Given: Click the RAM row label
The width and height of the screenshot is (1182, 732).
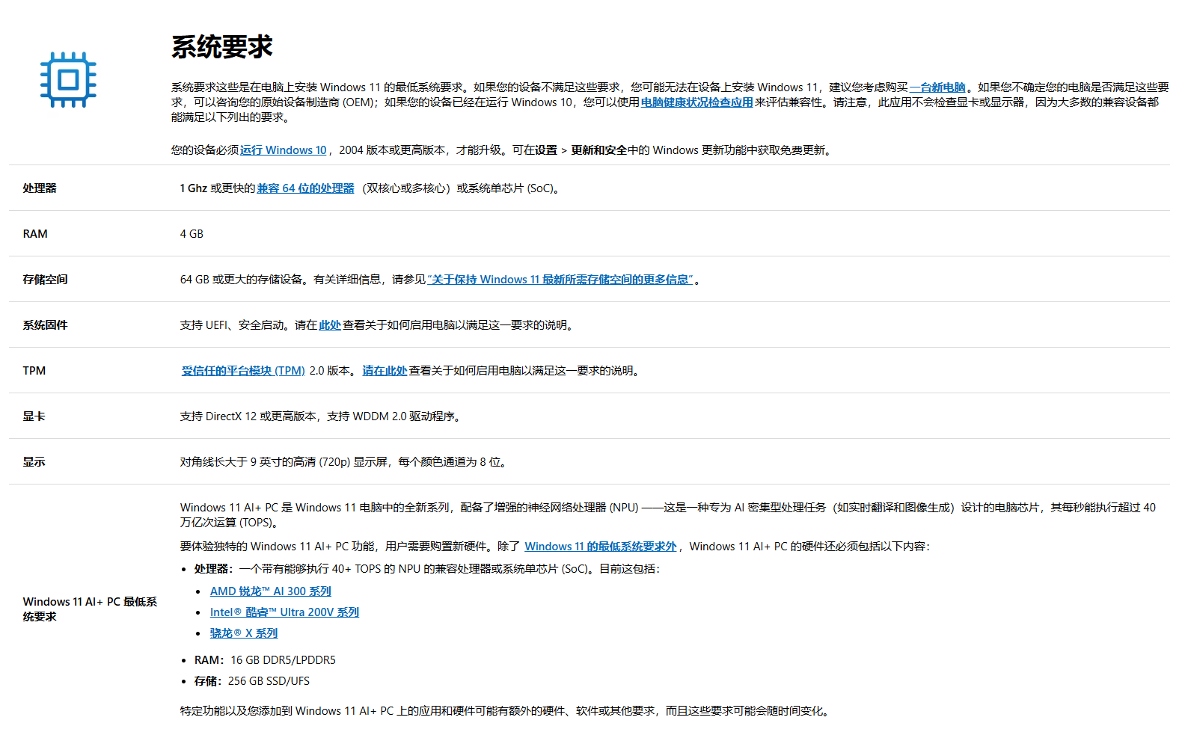Looking at the screenshot, I should pos(35,234).
